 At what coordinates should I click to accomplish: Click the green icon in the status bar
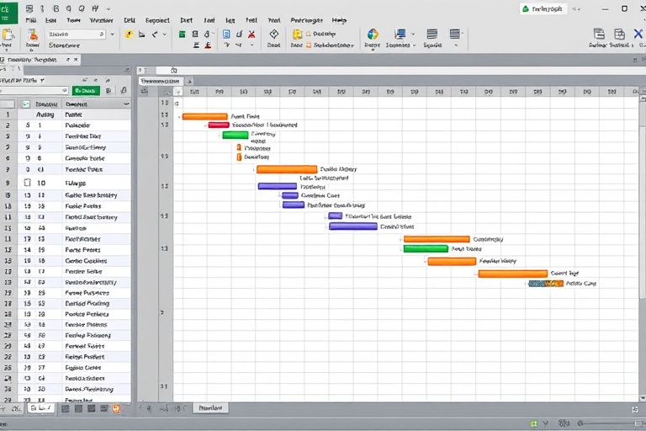533,423
